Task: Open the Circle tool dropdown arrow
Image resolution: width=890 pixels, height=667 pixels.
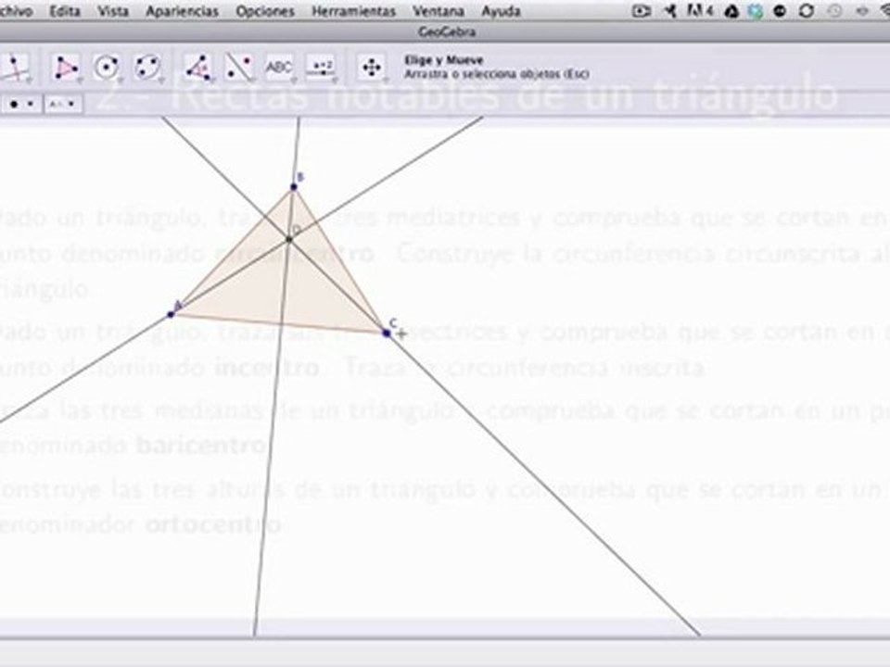Action: (121, 81)
